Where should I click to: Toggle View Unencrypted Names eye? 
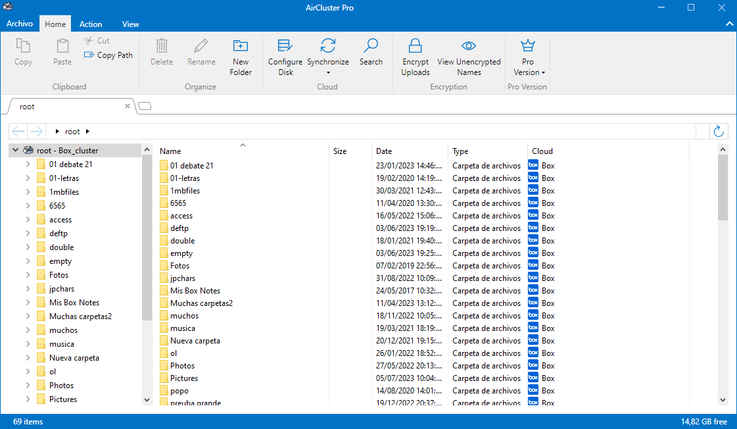[x=469, y=46]
